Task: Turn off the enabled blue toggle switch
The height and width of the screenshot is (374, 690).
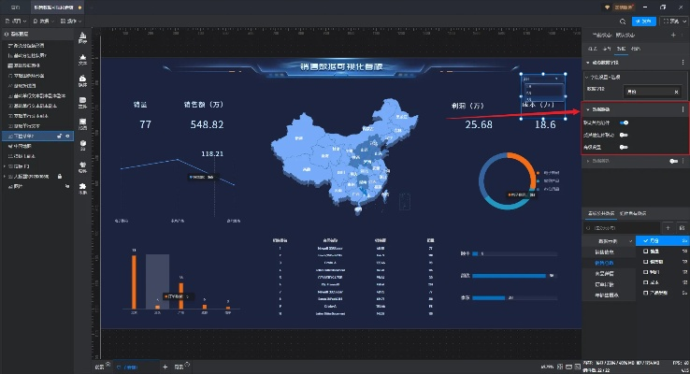Action: click(x=623, y=122)
